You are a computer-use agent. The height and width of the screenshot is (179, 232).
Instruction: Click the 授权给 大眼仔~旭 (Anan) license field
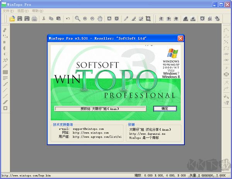coord(100,109)
